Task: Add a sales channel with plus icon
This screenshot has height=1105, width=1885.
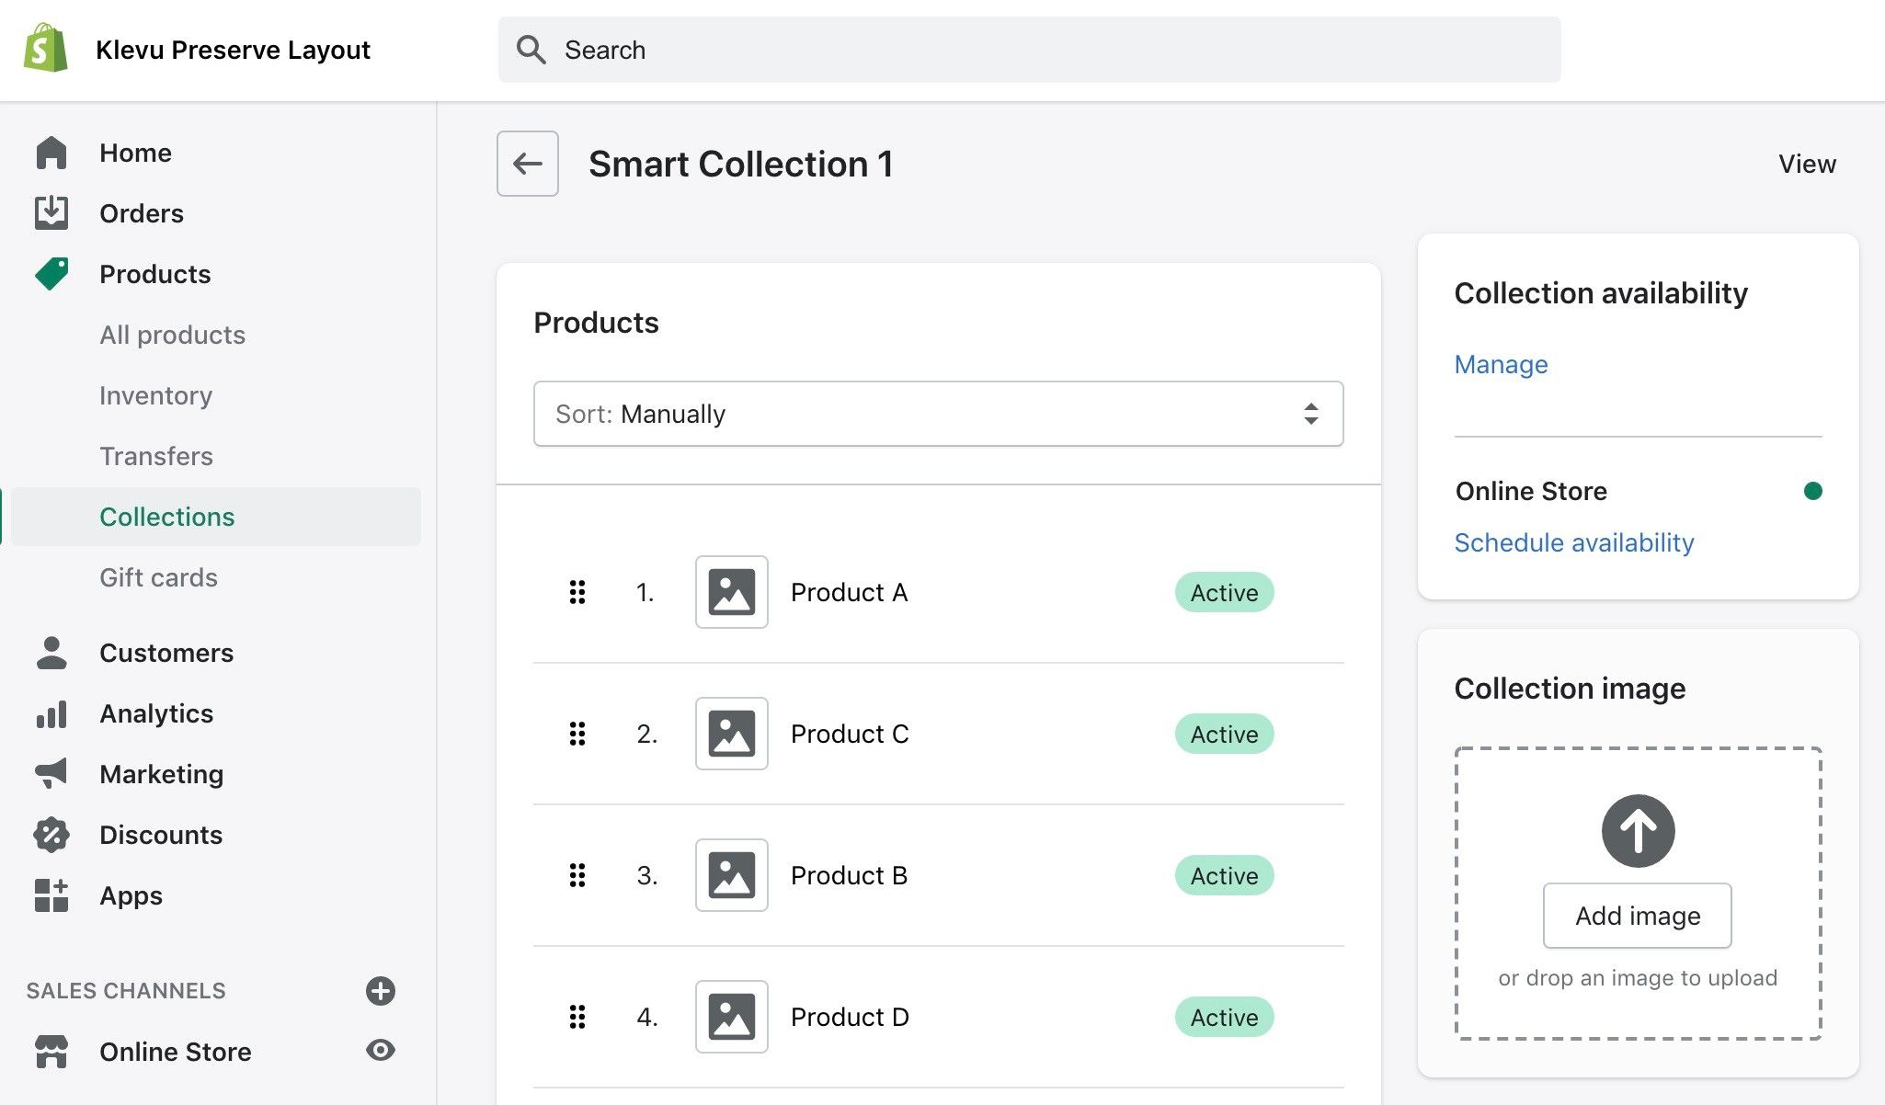Action: pyautogui.click(x=380, y=990)
